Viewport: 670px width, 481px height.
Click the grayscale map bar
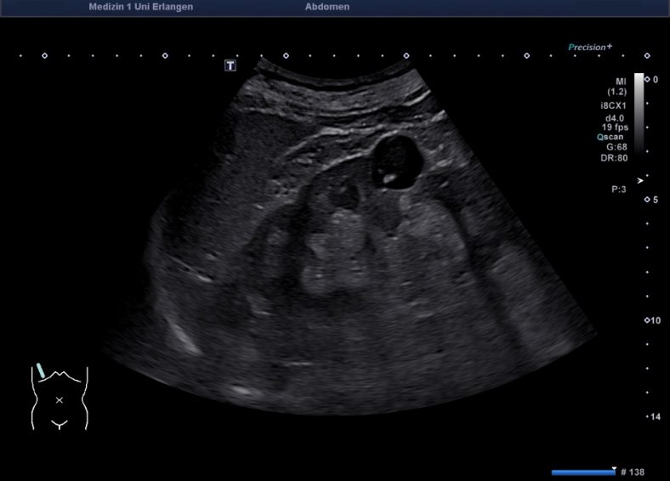pyautogui.click(x=639, y=112)
